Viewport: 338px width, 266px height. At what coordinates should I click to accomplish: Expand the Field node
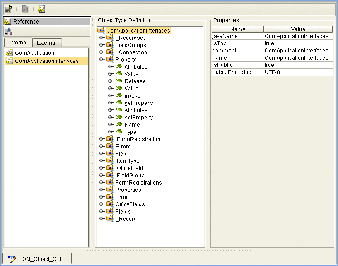(x=101, y=153)
